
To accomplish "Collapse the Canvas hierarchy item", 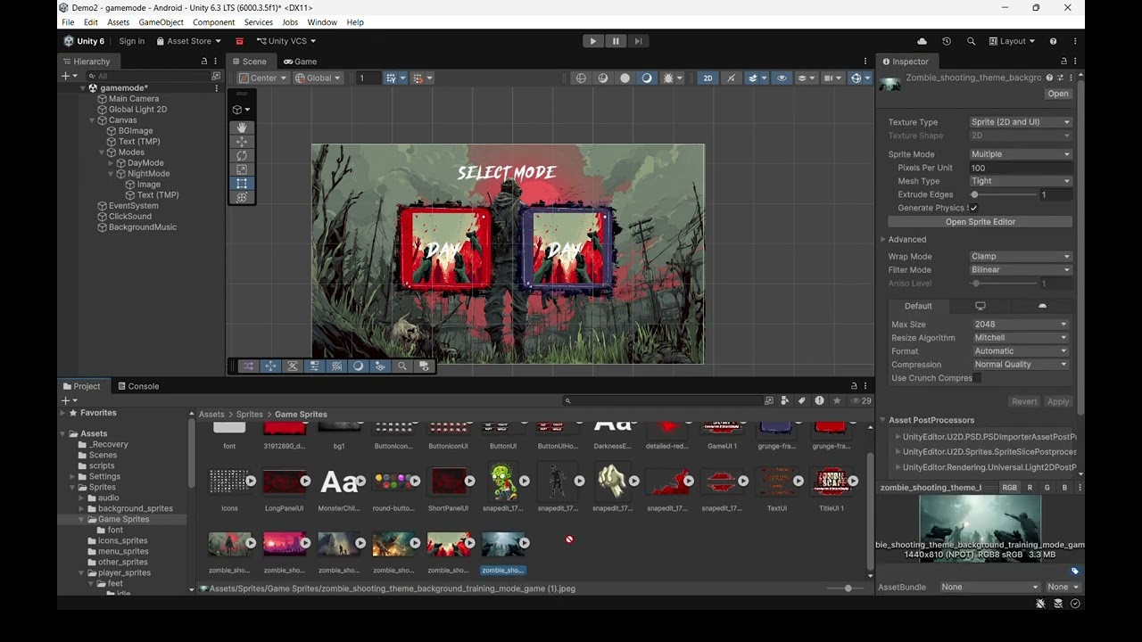I will pos(92,120).
